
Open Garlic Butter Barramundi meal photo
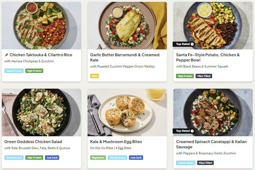pyautogui.click(x=127, y=25)
